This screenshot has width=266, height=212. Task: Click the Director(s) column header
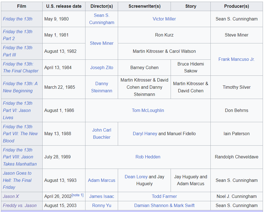click(x=101, y=6)
